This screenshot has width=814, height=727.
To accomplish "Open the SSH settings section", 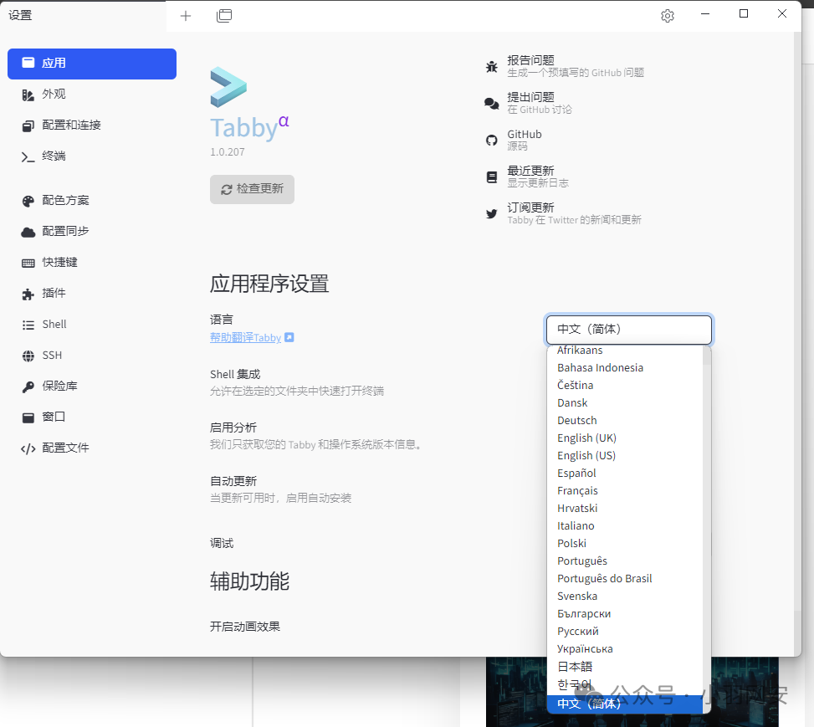I will 92,356.
